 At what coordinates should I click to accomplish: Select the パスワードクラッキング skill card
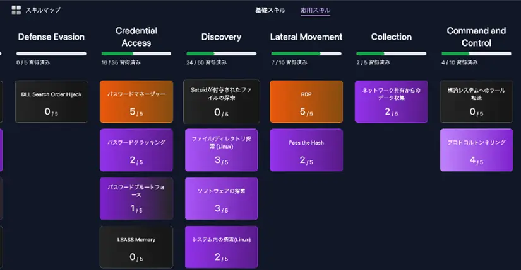pyautogui.click(x=136, y=150)
